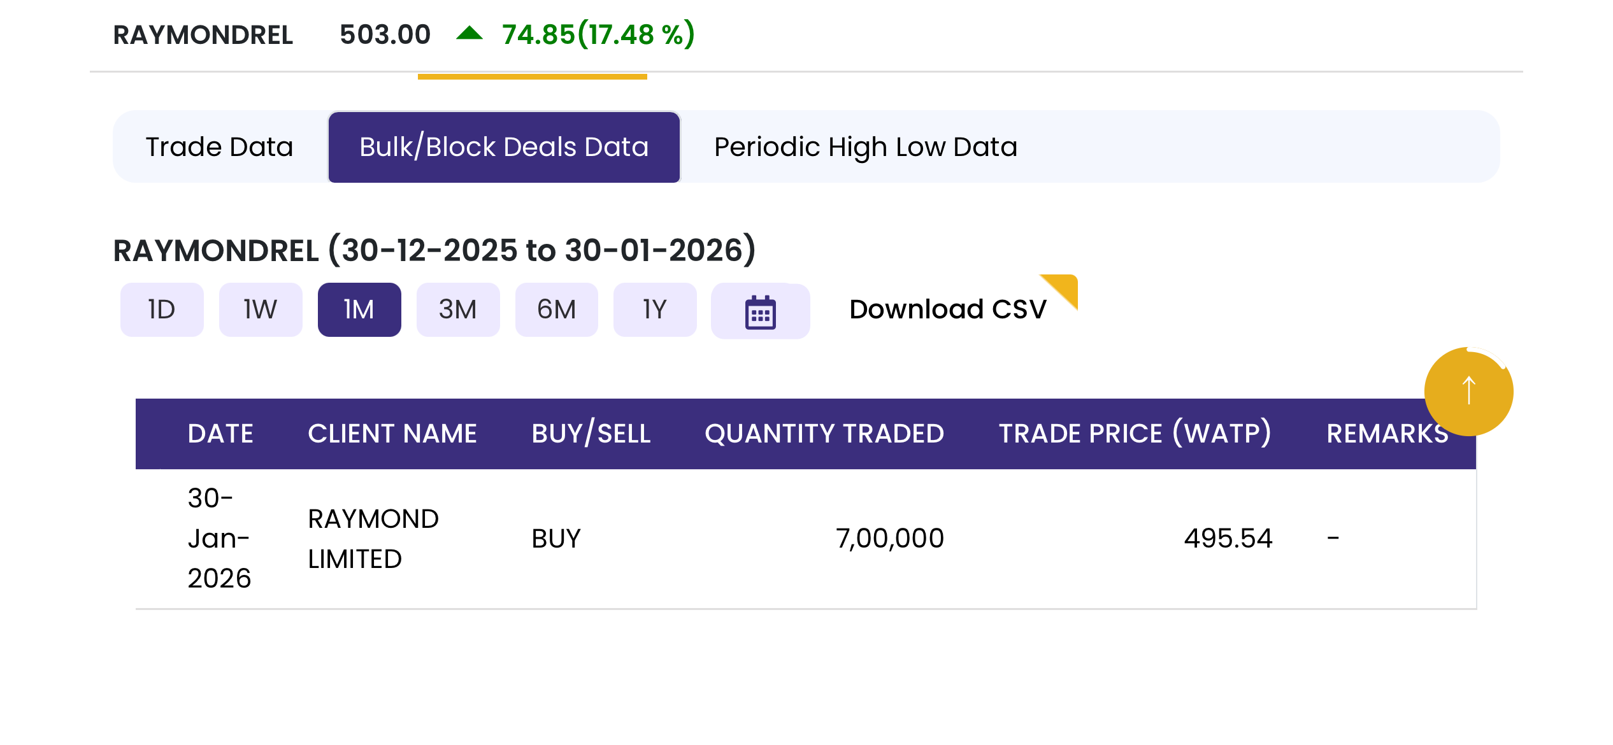The image size is (1613, 745).
Task: Select the 1D period filter
Action: 162,309
